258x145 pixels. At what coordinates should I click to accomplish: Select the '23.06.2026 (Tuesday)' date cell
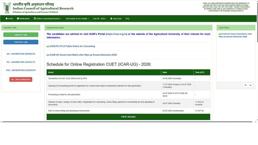pos(177,79)
